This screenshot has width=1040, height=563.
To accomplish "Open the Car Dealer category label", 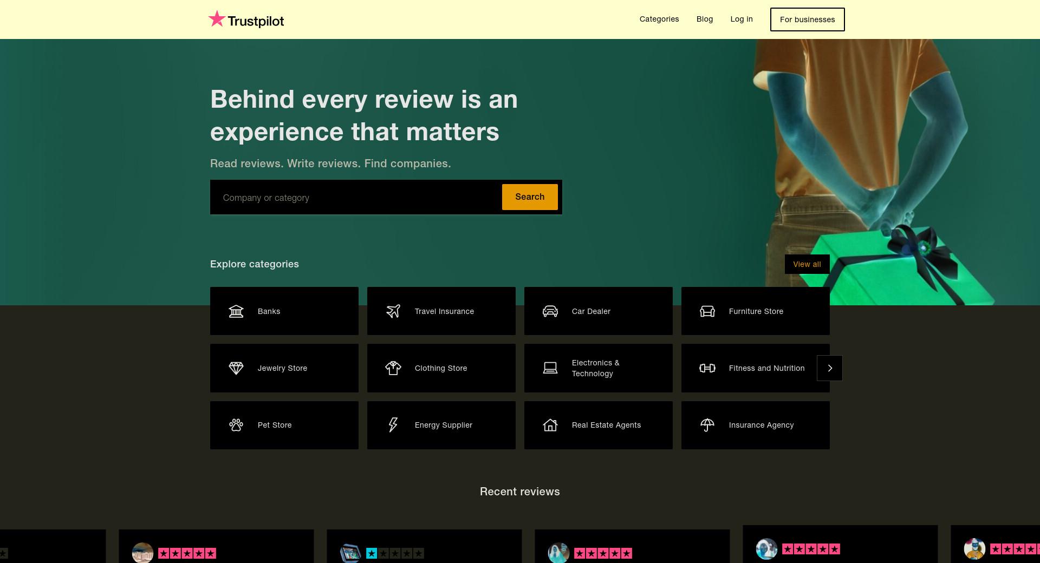I will (591, 311).
